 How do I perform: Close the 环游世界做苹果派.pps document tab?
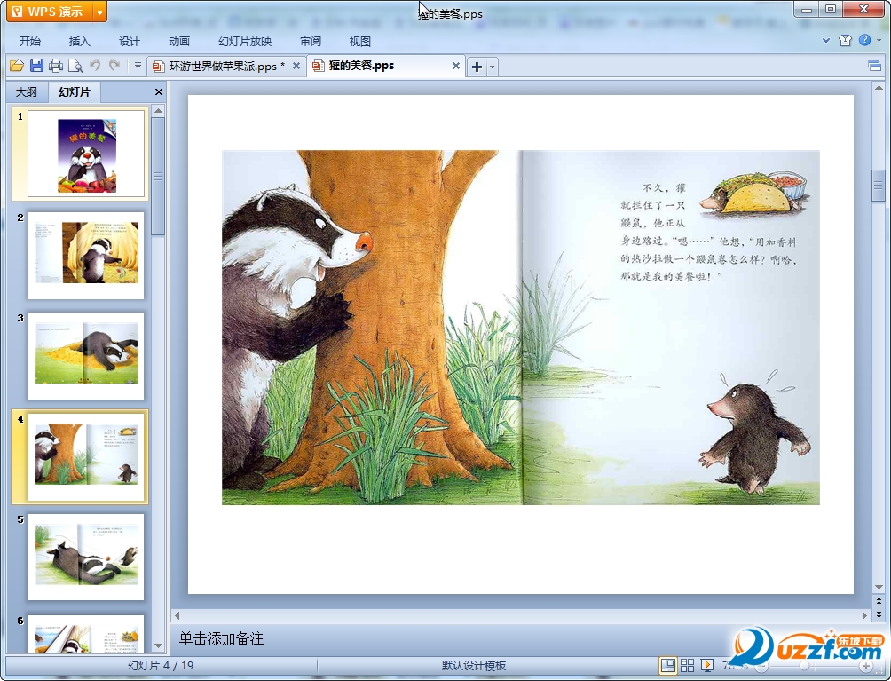(x=296, y=66)
